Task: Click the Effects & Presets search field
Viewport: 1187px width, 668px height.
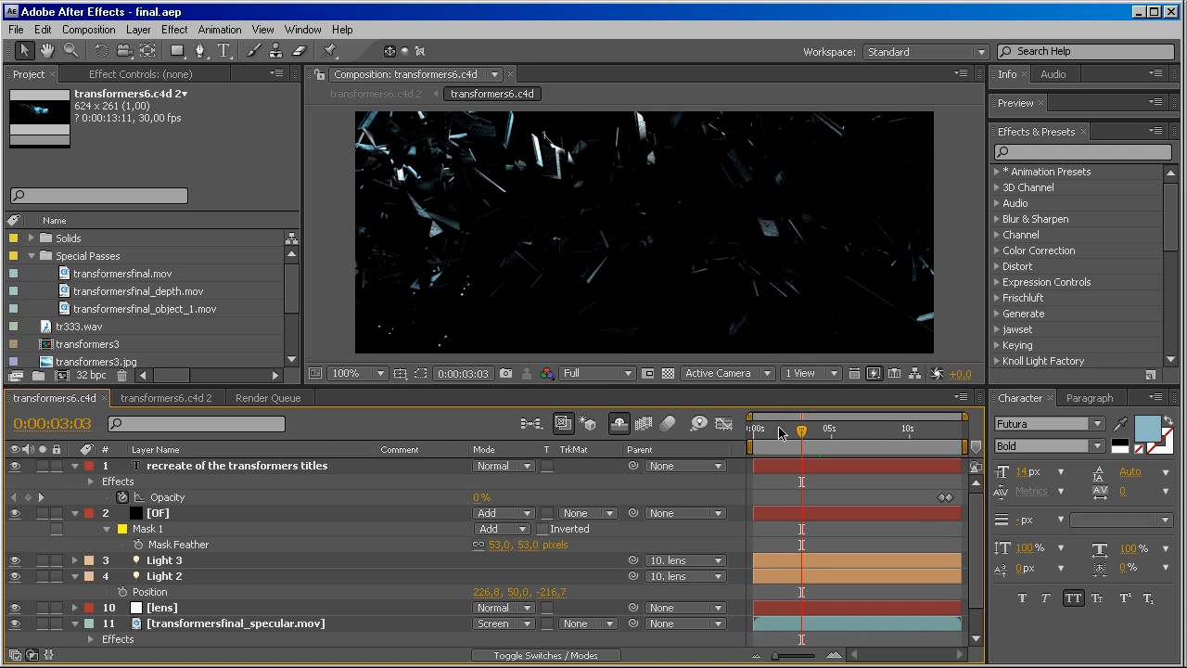Action: 1082,152
